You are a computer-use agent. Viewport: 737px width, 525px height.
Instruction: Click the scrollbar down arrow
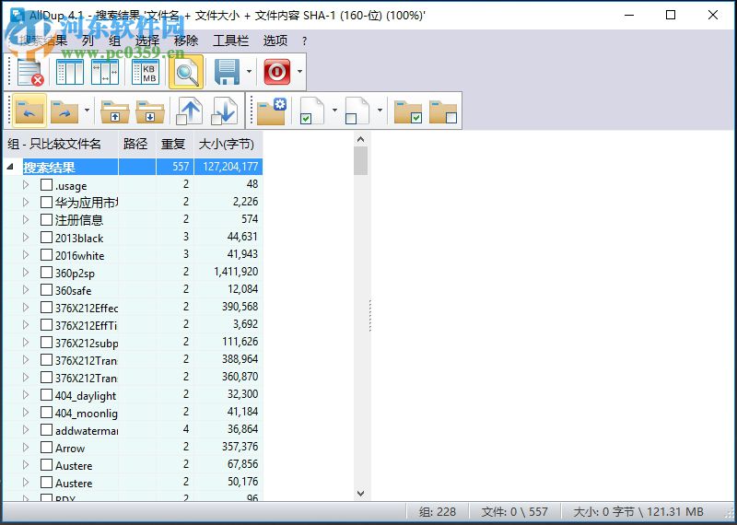coord(360,493)
